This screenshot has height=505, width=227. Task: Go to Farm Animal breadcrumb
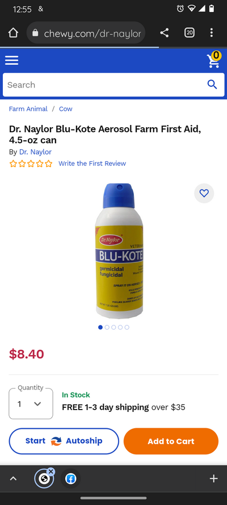coord(28,109)
